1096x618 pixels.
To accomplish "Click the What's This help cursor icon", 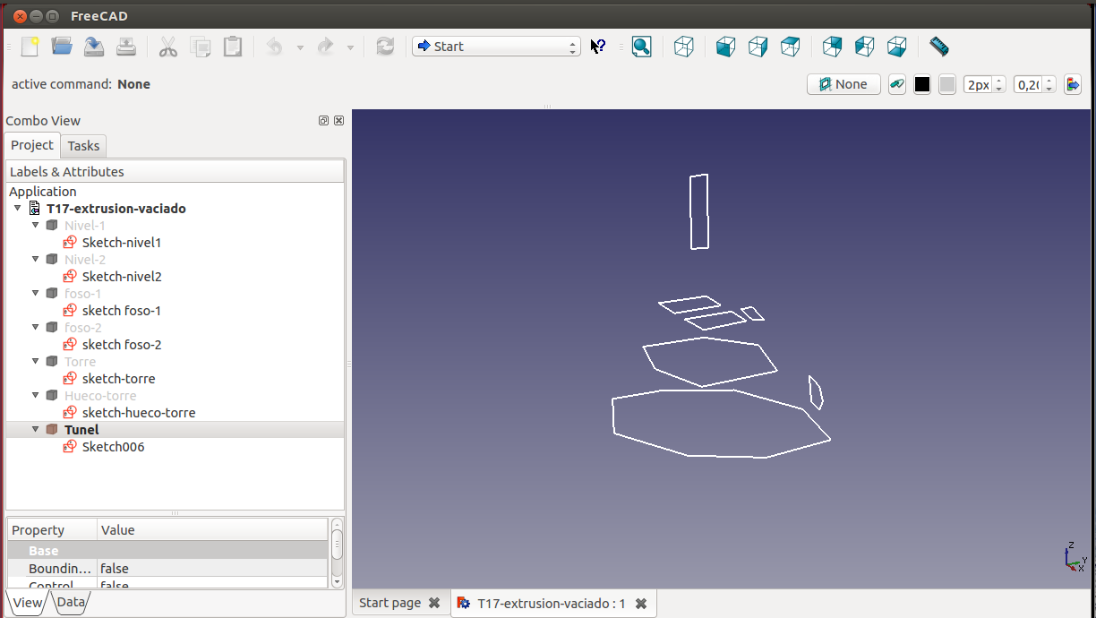I will (598, 47).
